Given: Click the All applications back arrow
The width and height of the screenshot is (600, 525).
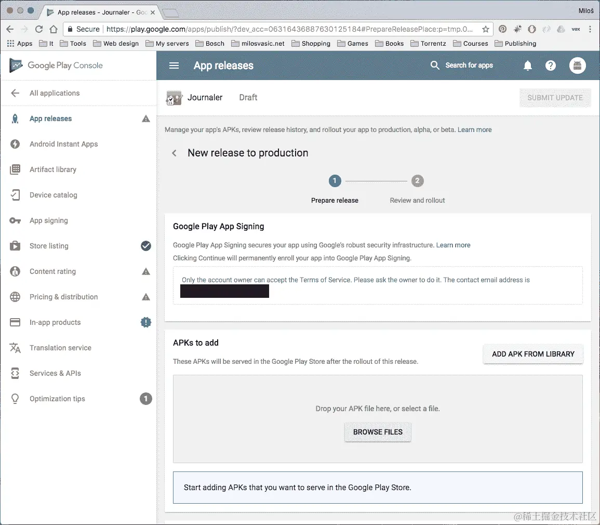Looking at the screenshot, I should 15,93.
